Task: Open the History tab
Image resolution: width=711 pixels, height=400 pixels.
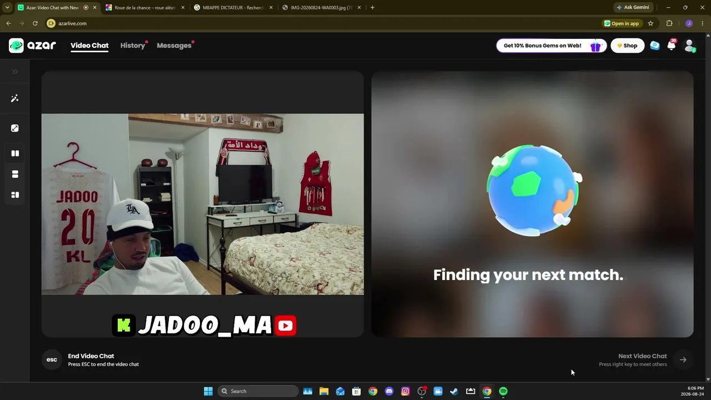Action: [133, 46]
